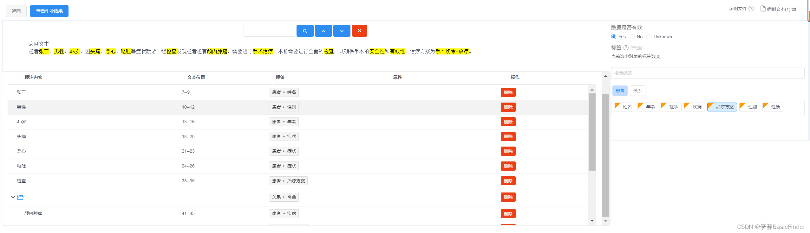The image size is (810, 233).
Task: Focus the 搜索标签 search field
Action: pyautogui.click(x=708, y=73)
